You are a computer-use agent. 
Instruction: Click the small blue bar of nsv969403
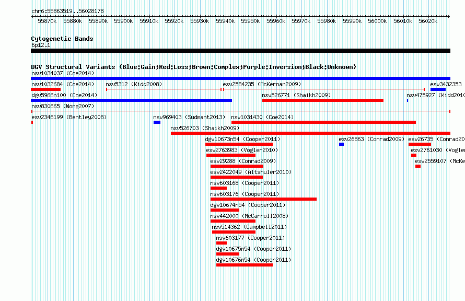click(157, 122)
